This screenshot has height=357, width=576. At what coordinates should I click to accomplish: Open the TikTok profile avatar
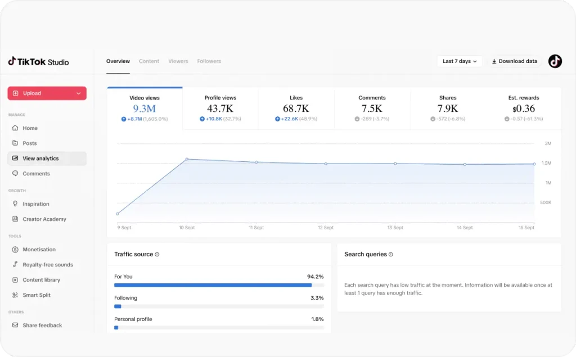click(555, 61)
